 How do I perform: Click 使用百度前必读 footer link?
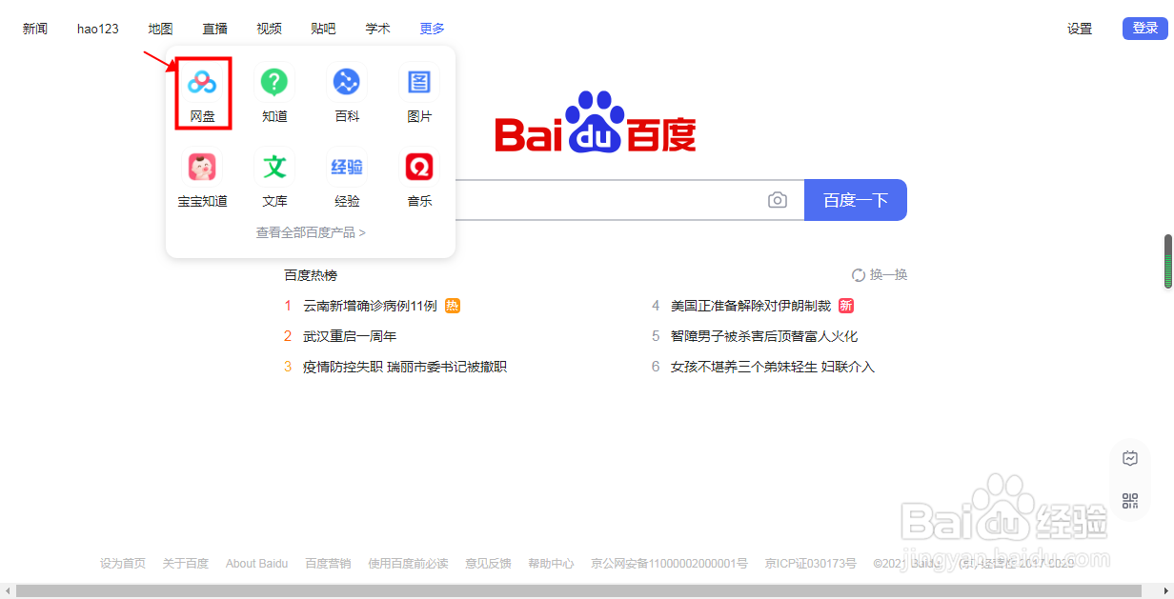tap(408, 564)
